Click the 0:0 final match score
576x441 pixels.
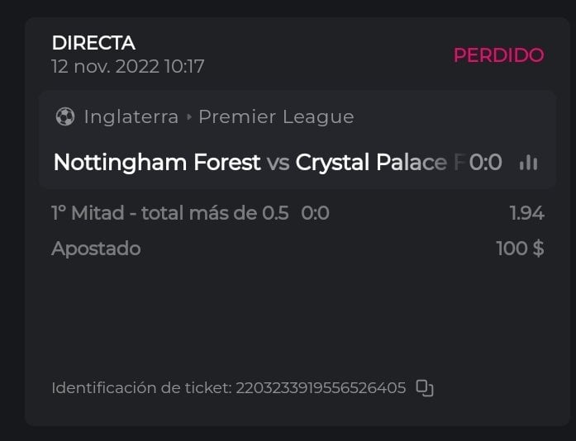point(485,163)
